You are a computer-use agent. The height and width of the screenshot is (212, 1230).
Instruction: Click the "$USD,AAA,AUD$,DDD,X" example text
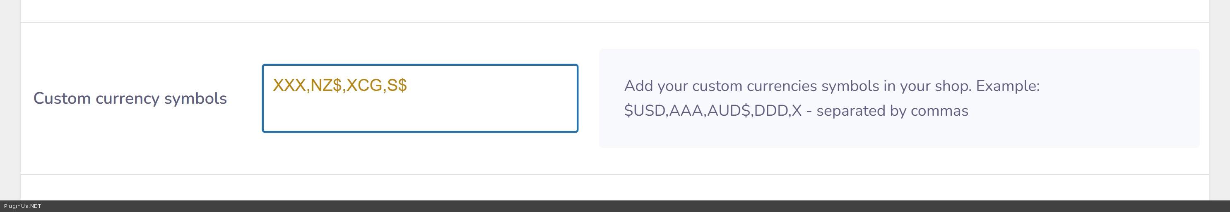point(712,111)
